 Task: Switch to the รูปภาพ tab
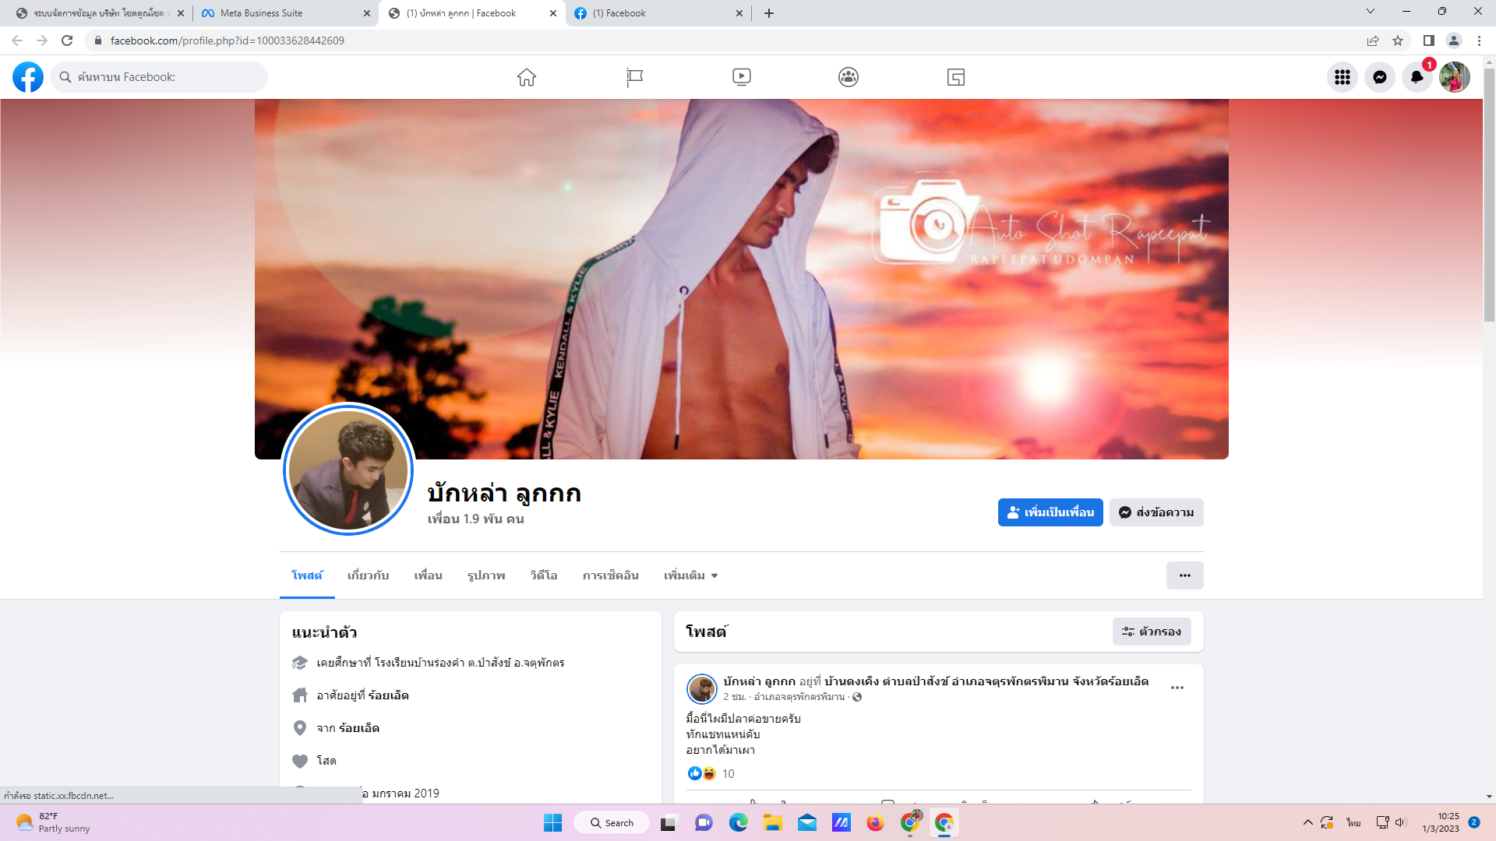pyautogui.click(x=486, y=575)
